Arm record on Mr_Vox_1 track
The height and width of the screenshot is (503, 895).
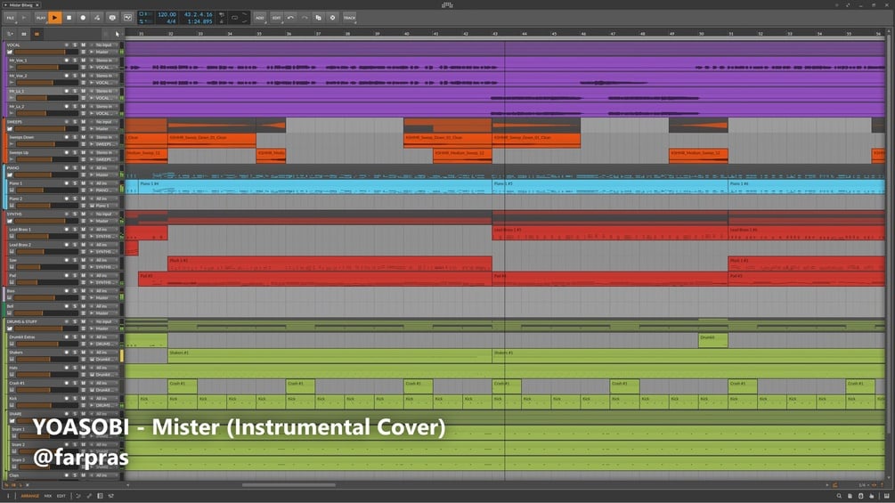pyautogui.click(x=66, y=61)
